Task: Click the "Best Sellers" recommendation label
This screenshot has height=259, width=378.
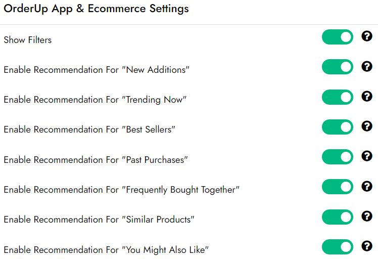Action: pos(89,129)
